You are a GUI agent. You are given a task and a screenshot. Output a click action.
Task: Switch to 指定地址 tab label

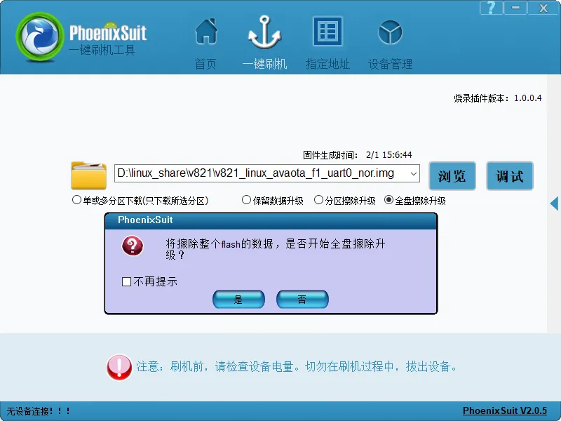point(327,64)
